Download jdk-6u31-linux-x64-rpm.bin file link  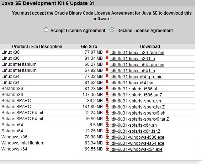click(136, 77)
